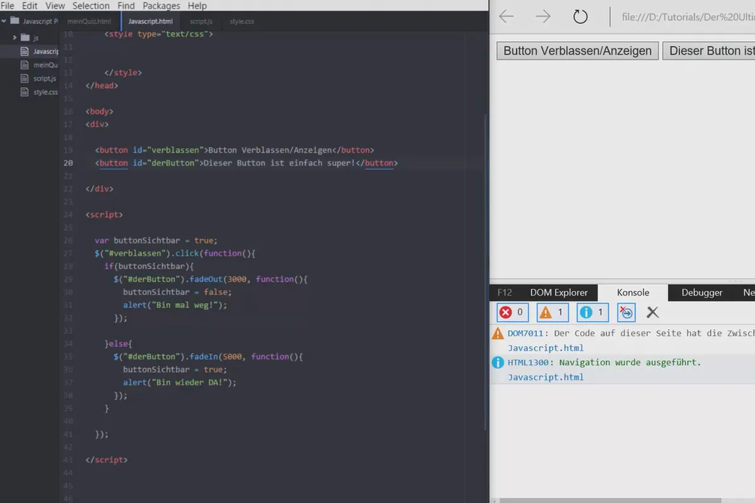Click the project root folder icon
755x503 pixels.
coord(14,21)
